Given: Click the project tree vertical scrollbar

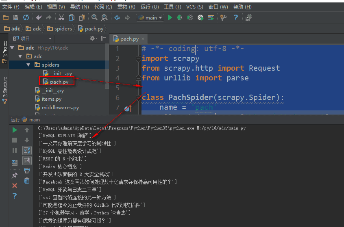Looking at the screenshot, I should coord(107,66).
